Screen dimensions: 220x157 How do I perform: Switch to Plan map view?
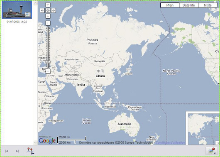coord(170,5)
